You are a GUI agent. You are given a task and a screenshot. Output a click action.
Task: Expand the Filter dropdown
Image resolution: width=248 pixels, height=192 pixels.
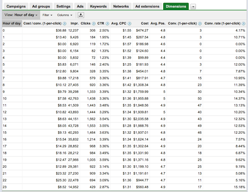tap(47, 15)
